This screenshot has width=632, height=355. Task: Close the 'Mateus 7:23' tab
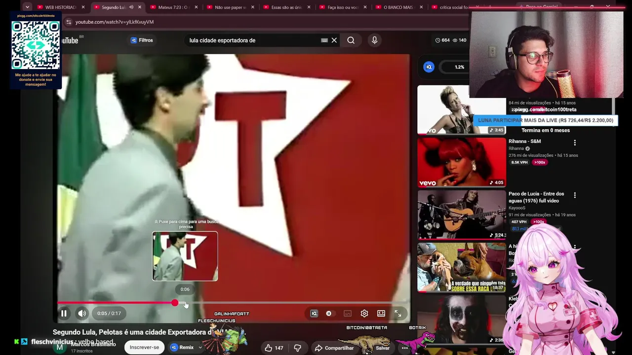tap(196, 7)
